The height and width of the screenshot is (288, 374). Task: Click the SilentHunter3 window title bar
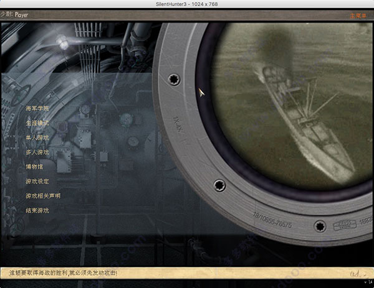tap(187, 4)
